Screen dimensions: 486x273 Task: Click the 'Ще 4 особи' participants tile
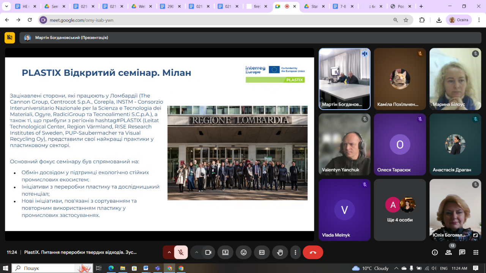(x=400, y=210)
